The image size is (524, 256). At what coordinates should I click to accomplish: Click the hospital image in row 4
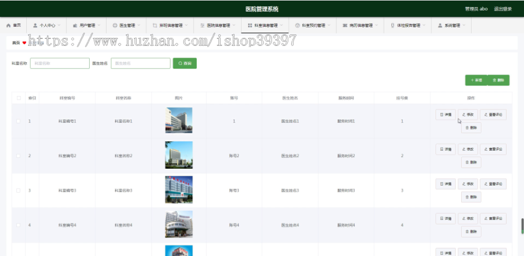click(179, 225)
